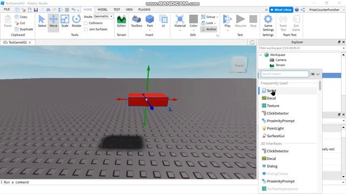Open the help question mark icon
This screenshot has width=346, height=194.
coord(297,10)
